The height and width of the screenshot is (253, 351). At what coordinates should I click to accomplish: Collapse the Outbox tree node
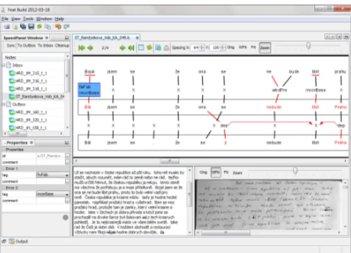click(x=4, y=104)
